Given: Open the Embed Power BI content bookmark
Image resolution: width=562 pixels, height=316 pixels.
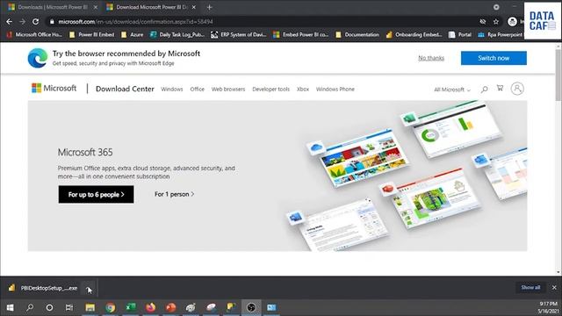Looking at the screenshot, I should (x=300, y=35).
